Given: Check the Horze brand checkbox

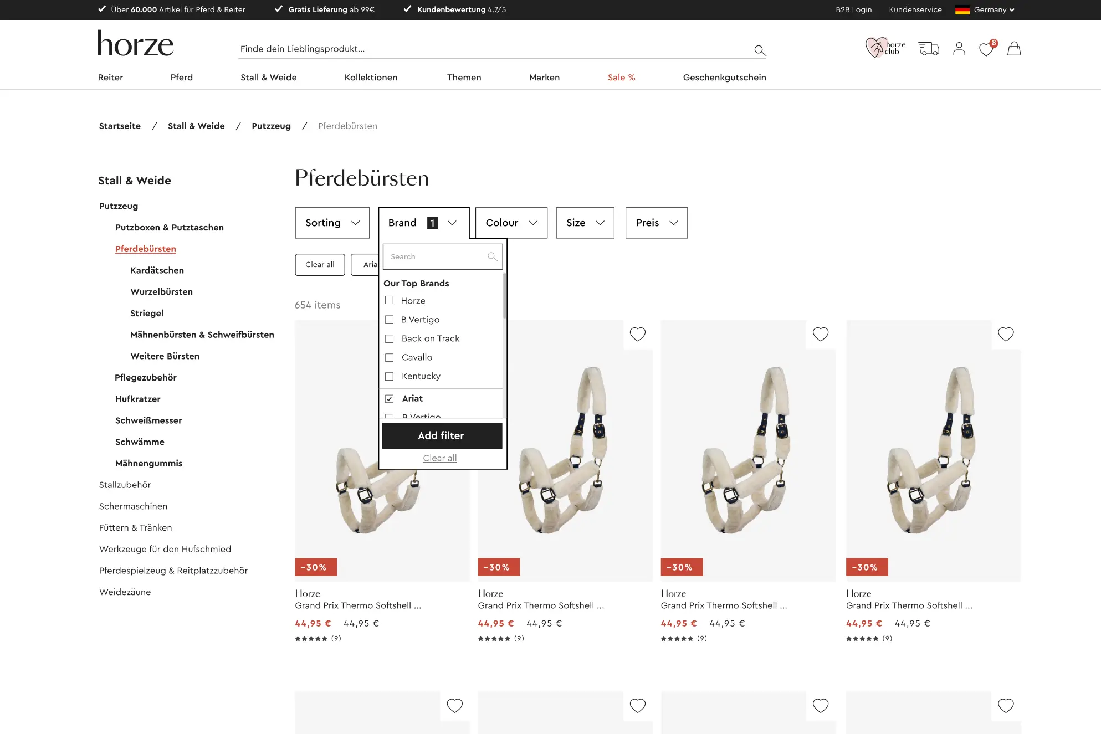Looking at the screenshot, I should pos(389,300).
